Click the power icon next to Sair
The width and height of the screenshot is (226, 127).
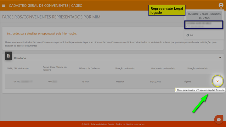pos(188,35)
